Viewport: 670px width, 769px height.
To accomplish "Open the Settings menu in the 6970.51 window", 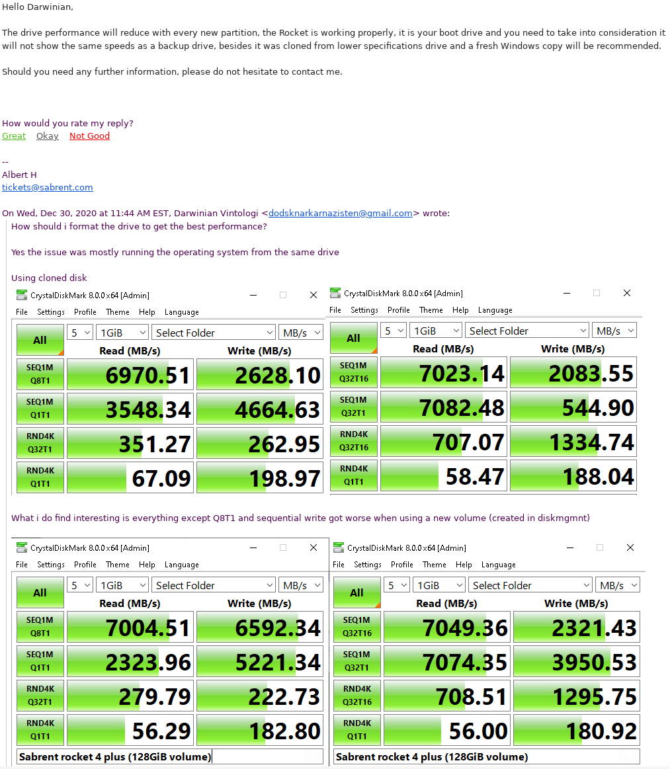I will (x=51, y=312).
